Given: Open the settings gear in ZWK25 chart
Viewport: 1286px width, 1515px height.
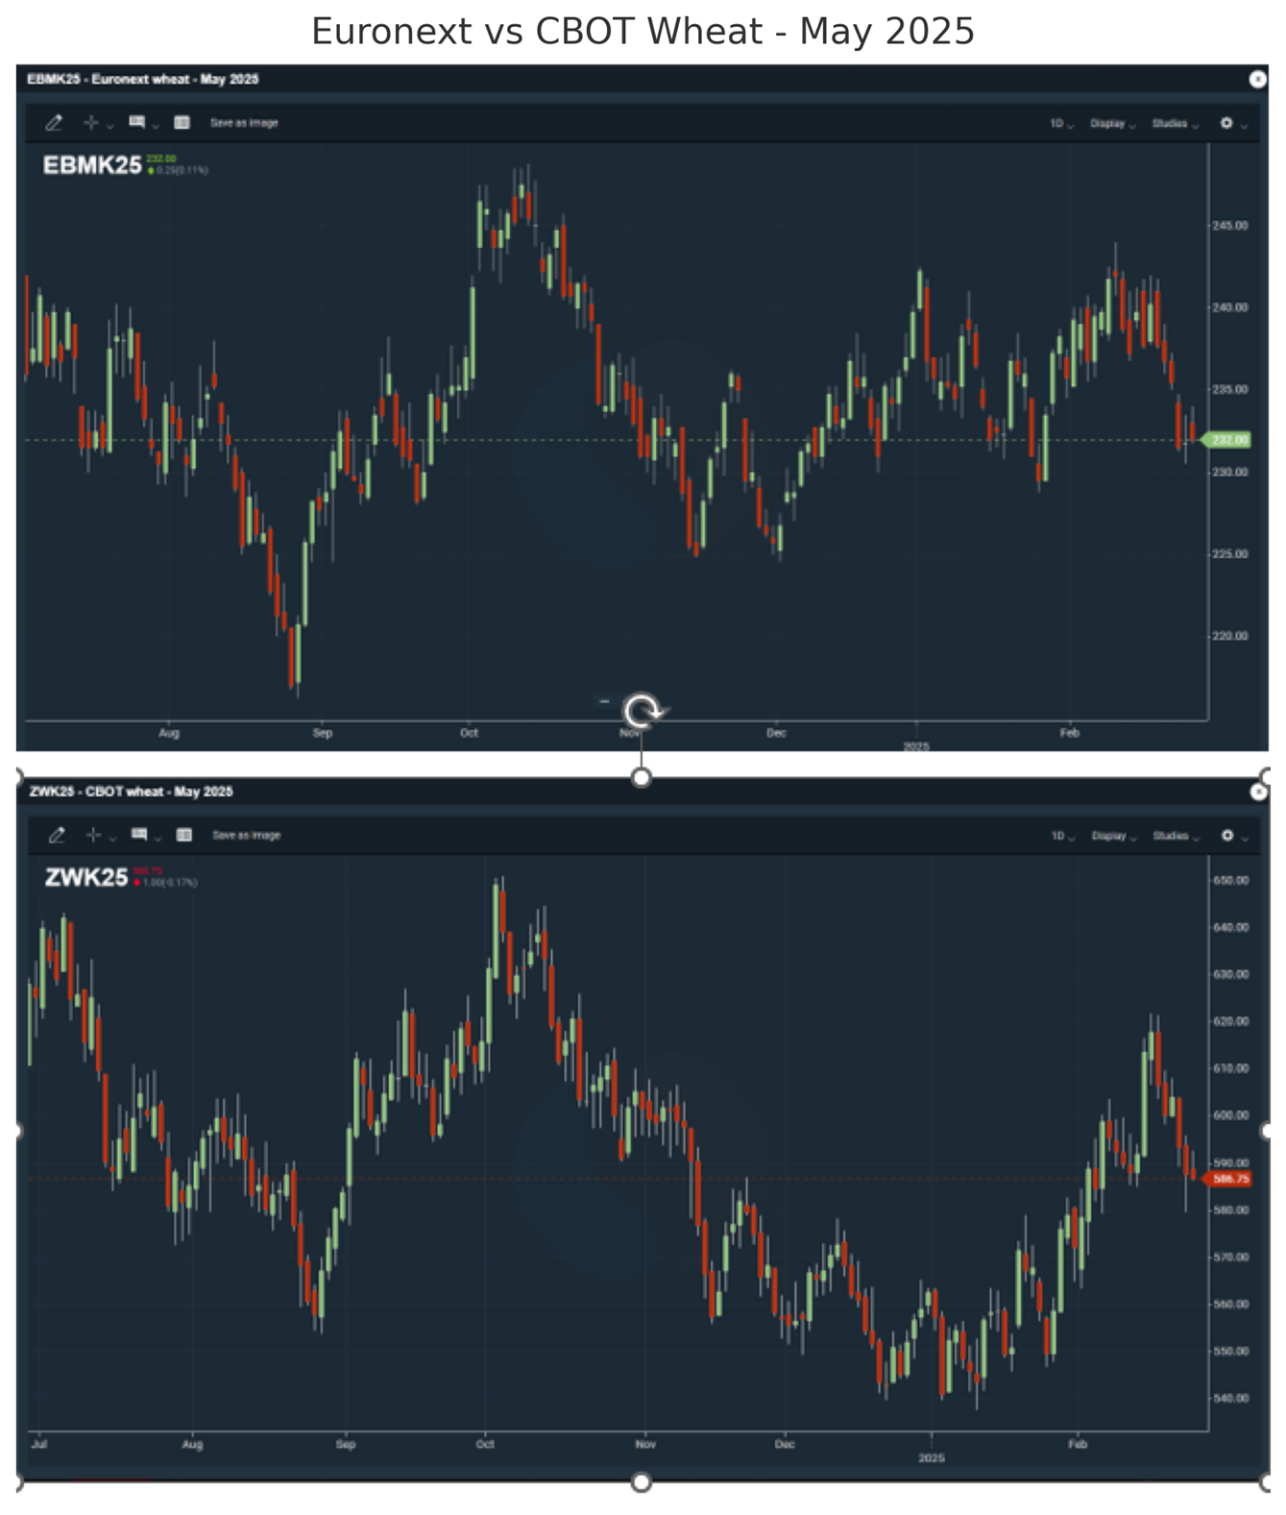Looking at the screenshot, I should pyautogui.click(x=1227, y=836).
